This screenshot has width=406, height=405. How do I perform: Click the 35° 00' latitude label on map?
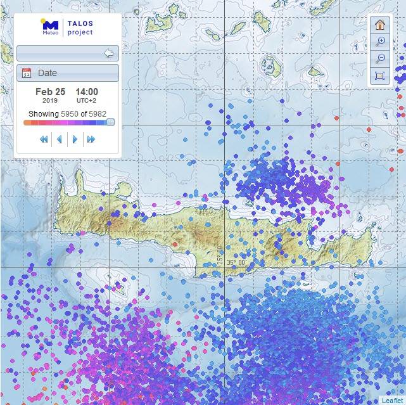click(x=236, y=262)
